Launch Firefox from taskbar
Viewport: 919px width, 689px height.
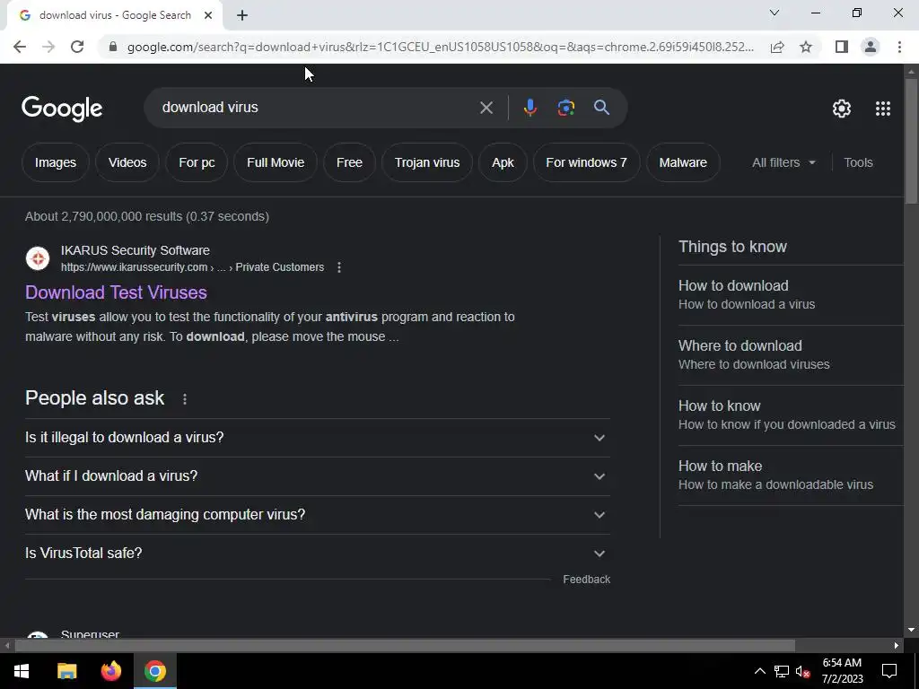pyautogui.click(x=110, y=671)
